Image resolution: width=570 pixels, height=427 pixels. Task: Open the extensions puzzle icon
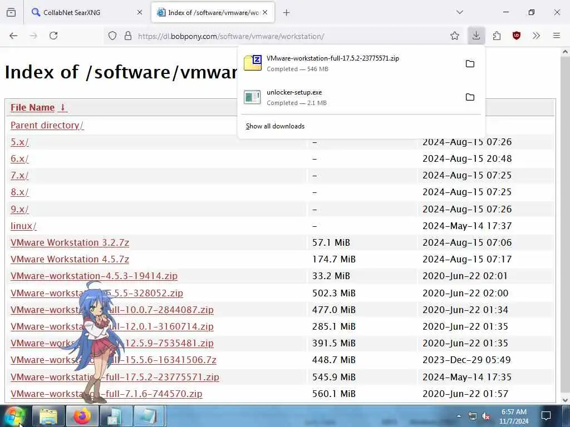(x=497, y=36)
